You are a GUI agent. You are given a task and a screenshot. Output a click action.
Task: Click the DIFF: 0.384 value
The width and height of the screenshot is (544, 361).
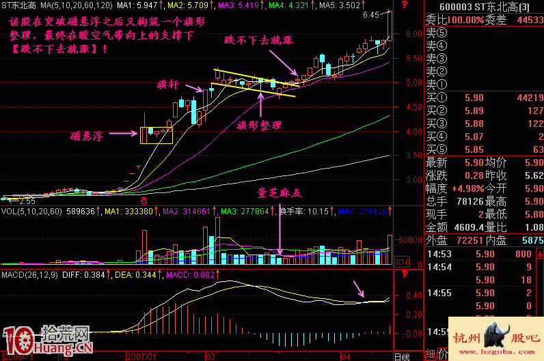pyautogui.click(x=83, y=275)
